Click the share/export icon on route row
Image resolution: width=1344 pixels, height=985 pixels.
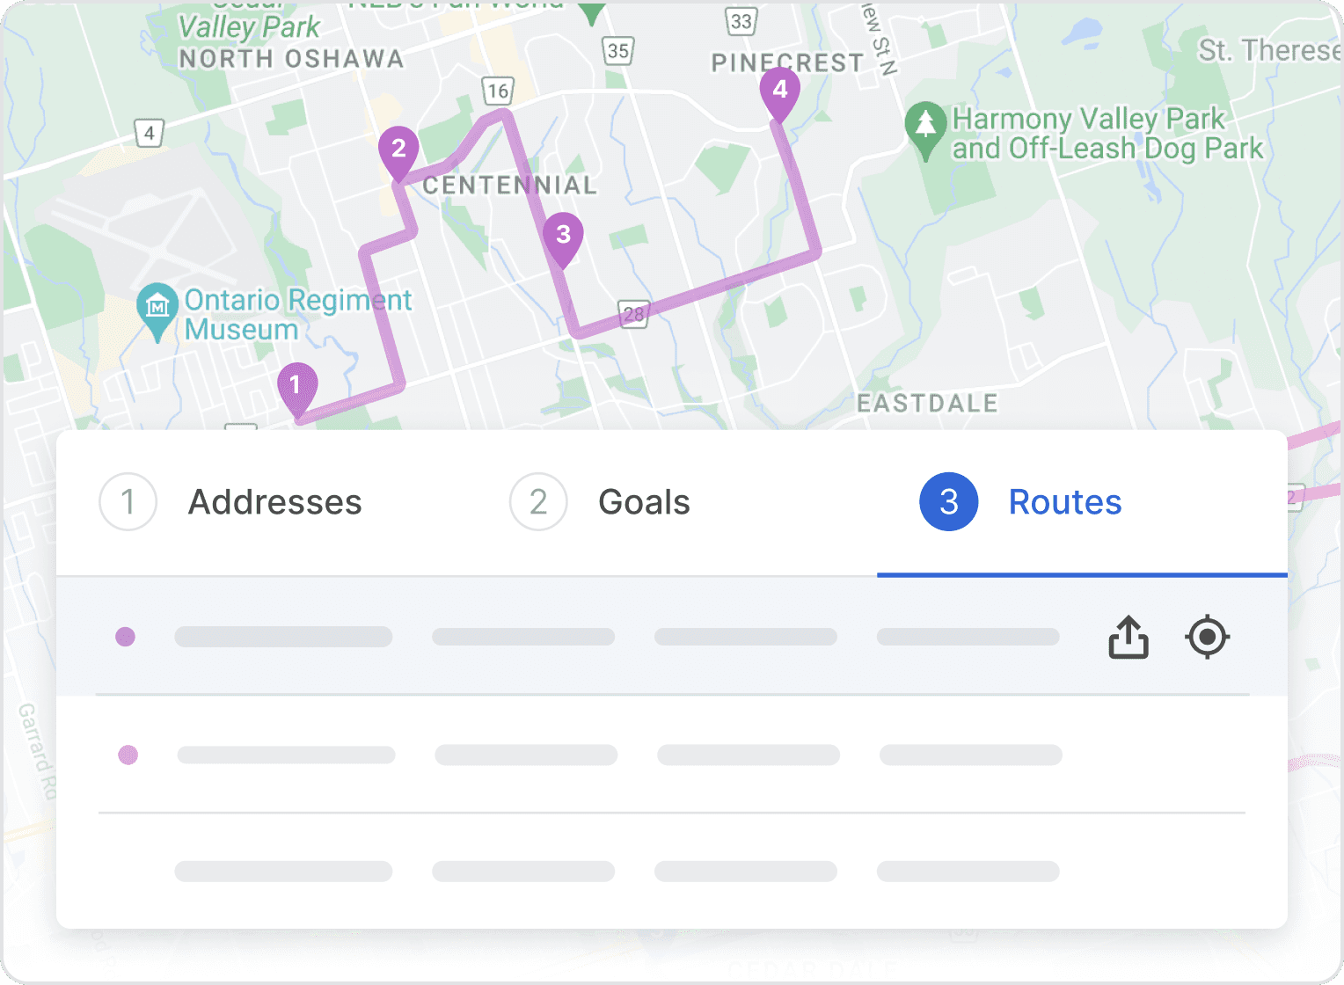1128,638
